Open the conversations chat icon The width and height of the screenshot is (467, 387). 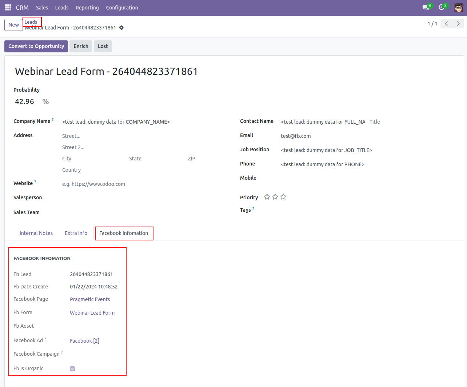[426, 7]
